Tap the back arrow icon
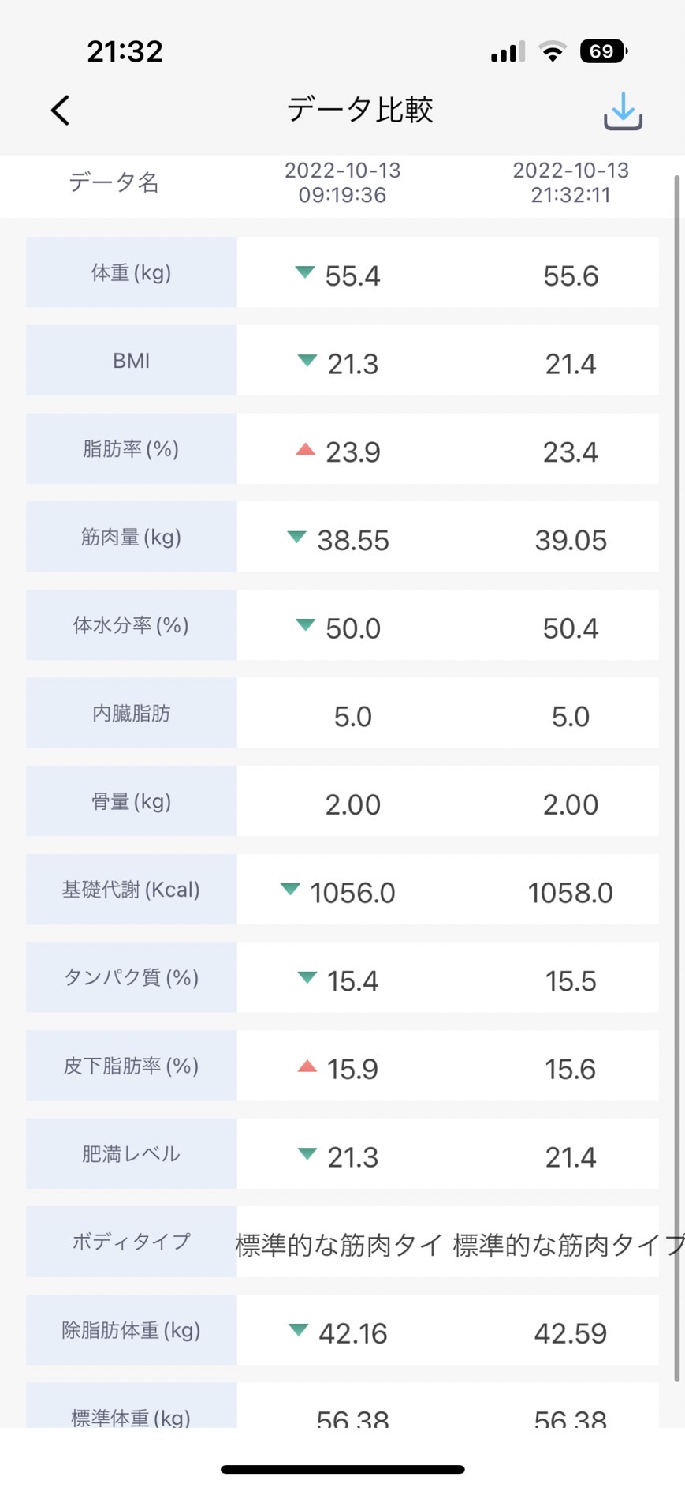Screen dimensions: 685x1488 (61, 111)
